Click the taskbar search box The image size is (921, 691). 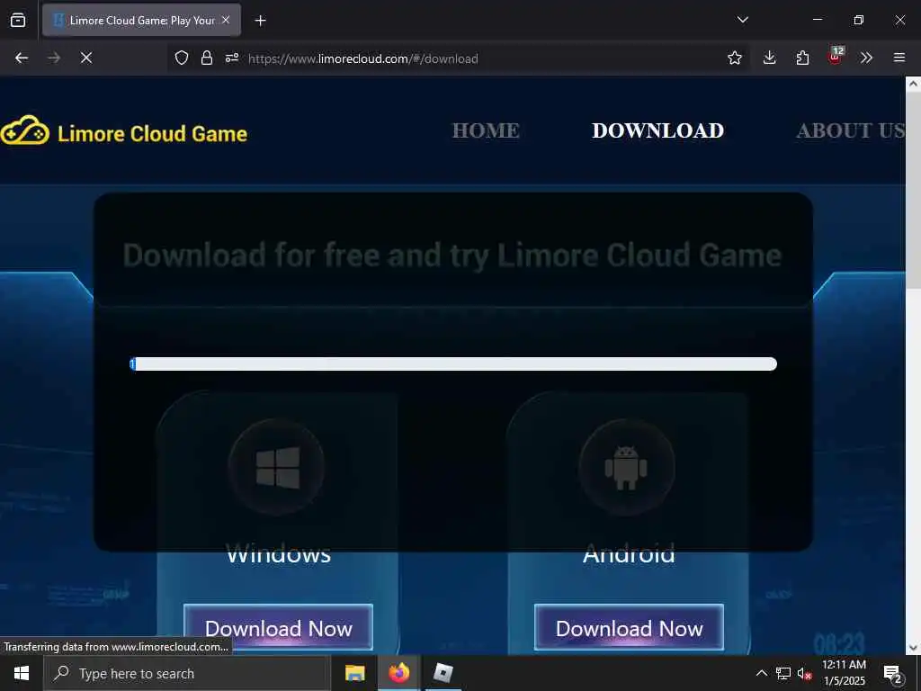pyautogui.click(x=187, y=673)
